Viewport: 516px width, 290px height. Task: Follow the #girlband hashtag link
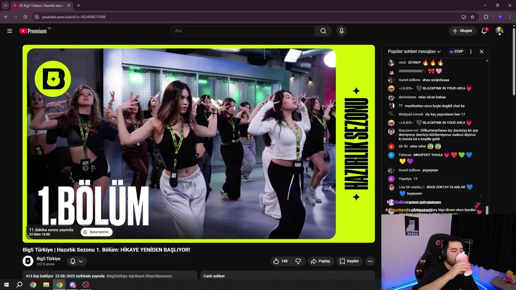pyautogui.click(x=136, y=276)
